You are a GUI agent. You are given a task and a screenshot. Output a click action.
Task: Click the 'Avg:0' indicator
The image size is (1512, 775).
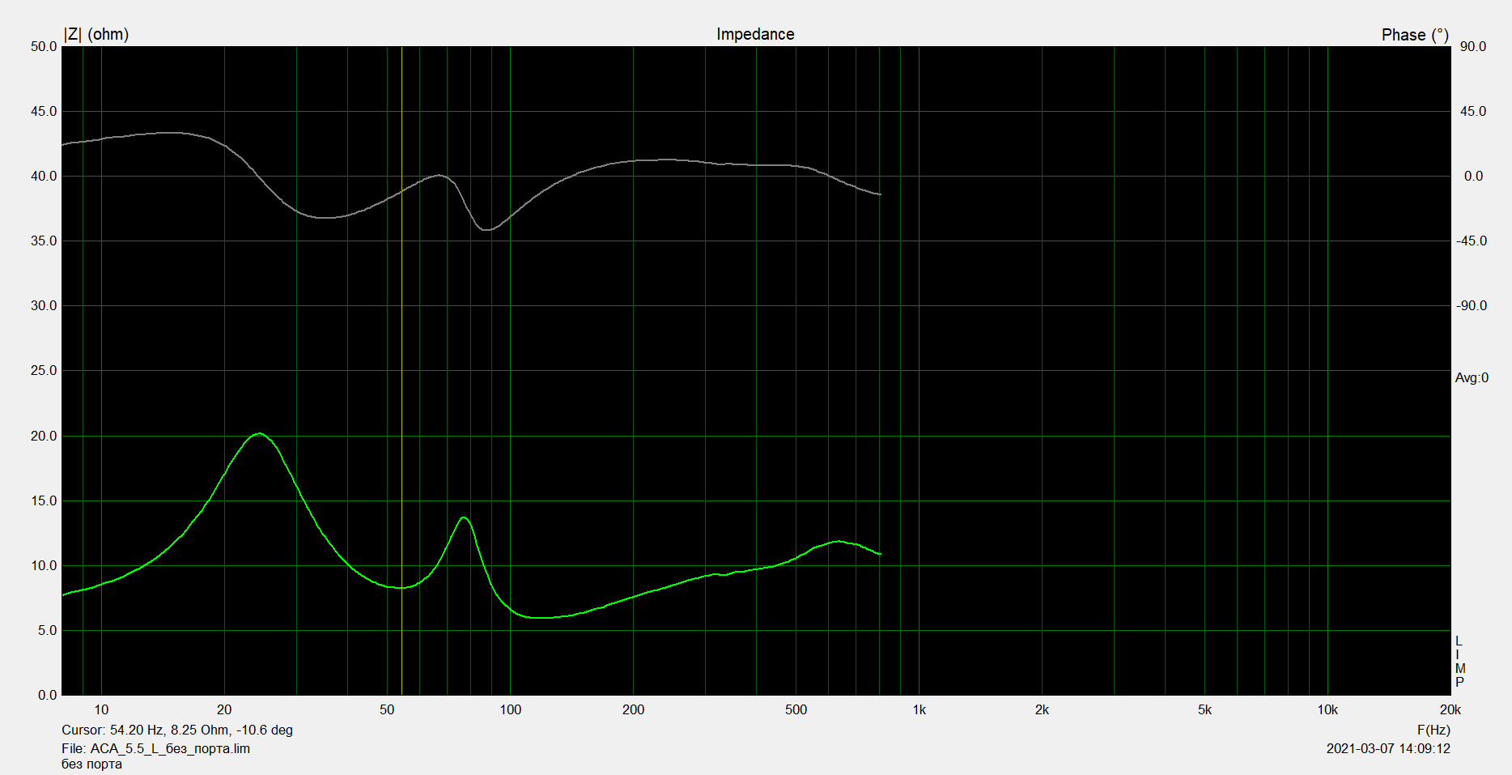pyautogui.click(x=1472, y=377)
